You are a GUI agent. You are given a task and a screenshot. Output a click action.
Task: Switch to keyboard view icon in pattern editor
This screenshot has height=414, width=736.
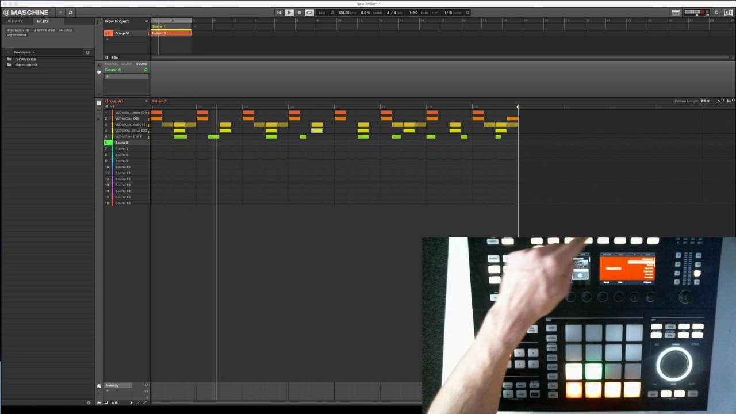pyautogui.click(x=99, y=110)
